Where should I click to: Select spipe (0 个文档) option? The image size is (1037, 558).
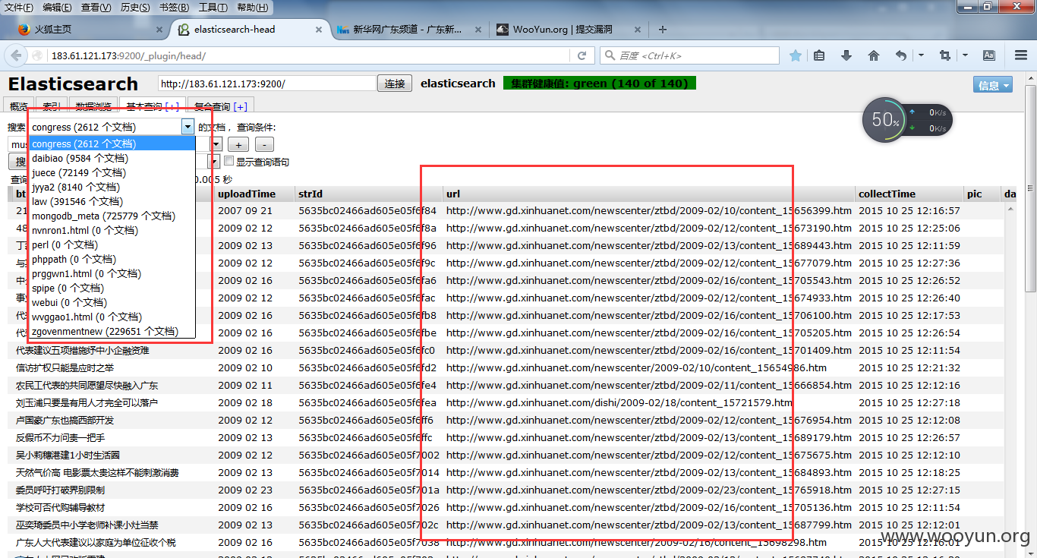pos(112,288)
